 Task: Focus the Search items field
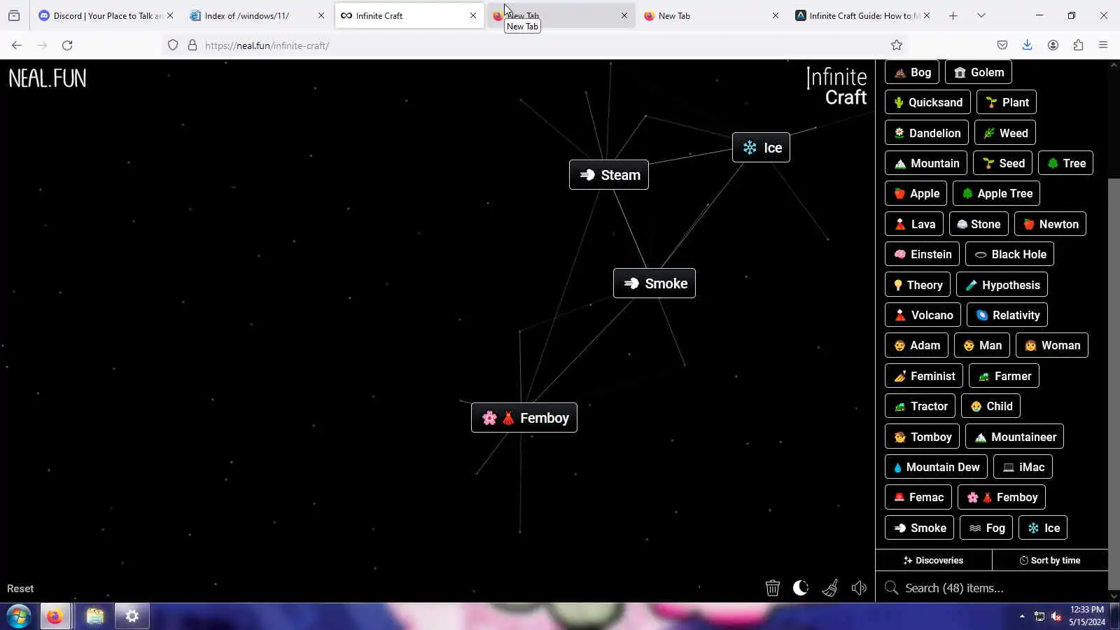pyautogui.click(x=992, y=588)
